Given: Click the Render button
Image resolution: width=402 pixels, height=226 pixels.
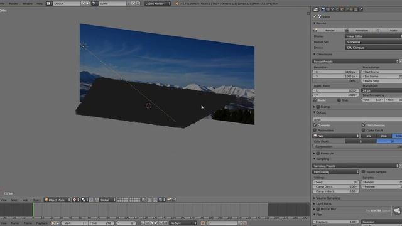Looking at the screenshot, I should click(328, 30).
